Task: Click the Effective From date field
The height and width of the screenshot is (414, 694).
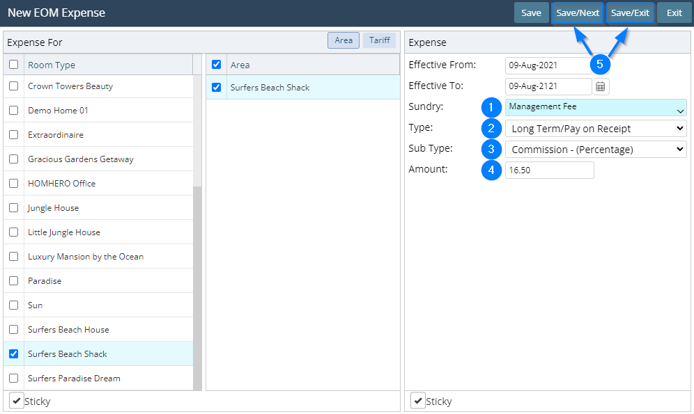Action: tap(548, 65)
